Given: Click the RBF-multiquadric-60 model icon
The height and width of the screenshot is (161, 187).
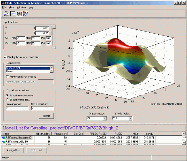Looking at the screenshot, I should 4,142.
